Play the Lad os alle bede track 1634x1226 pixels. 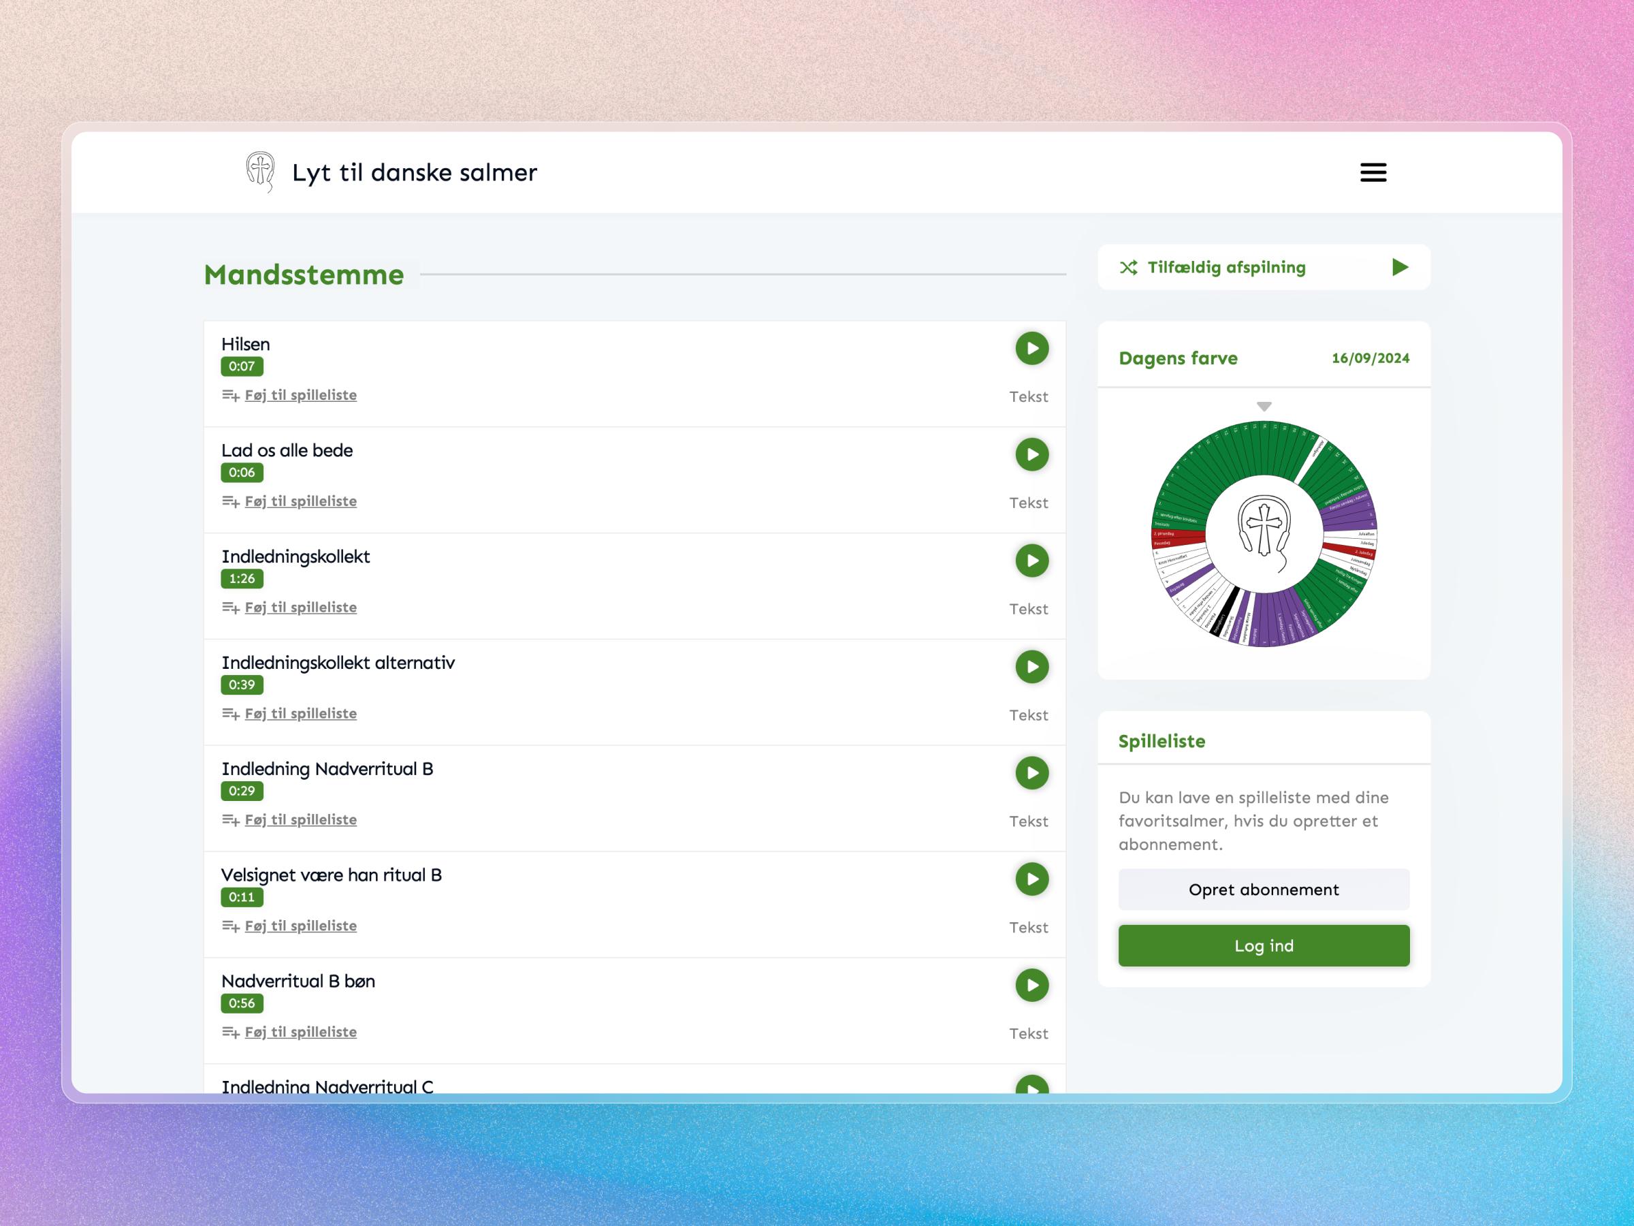tap(1031, 455)
